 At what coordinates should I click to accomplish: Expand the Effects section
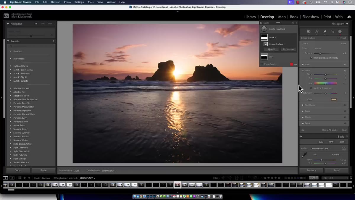303,117
